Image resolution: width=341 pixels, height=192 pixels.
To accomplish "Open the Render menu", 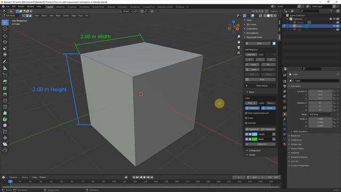I will click(21, 6).
